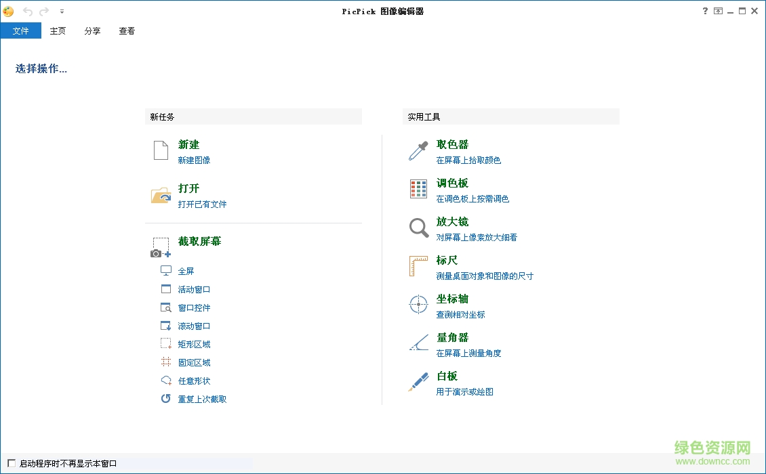Click 重复上次截取 repeat last capture
766x474 pixels.
pos(201,399)
